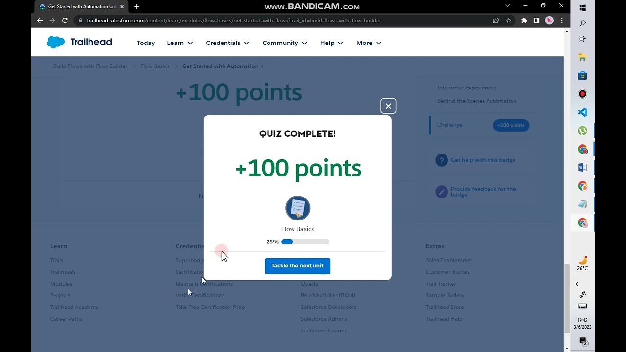Go back in browser history
Screen dimensions: 626x352
(40, 21)
